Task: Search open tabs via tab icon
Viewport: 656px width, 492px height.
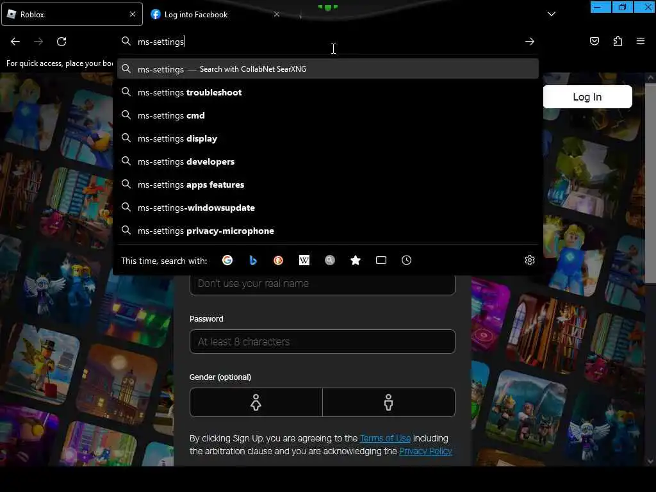Action: pos(381,260)
